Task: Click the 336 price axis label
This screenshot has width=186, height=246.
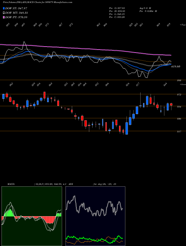Action: point(179,119)
